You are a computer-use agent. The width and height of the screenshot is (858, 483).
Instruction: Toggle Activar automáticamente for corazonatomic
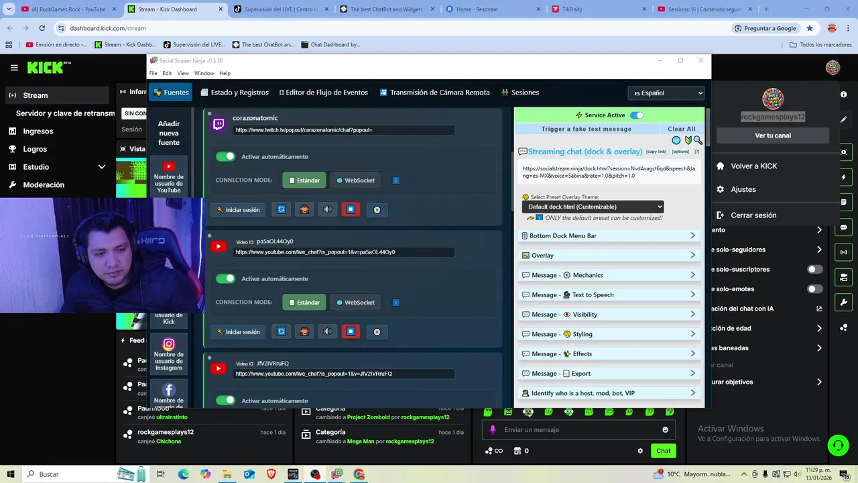click(x=225, y=156)
